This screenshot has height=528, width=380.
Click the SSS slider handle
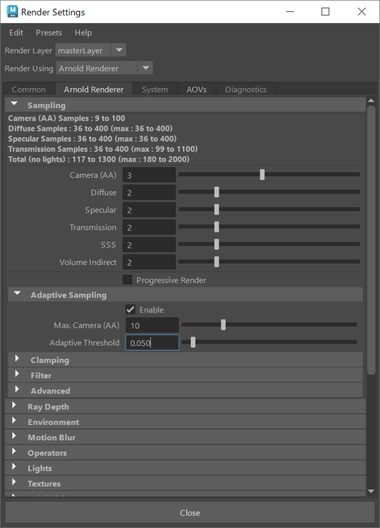tap(217, 244)
